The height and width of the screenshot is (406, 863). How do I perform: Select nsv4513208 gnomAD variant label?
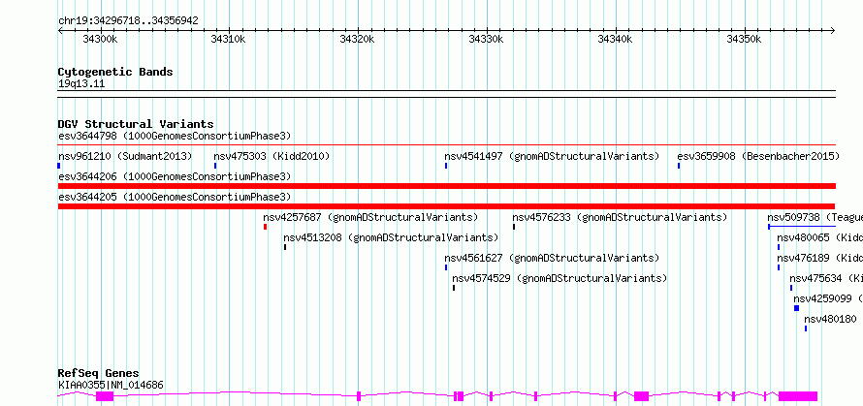[x=391, y=237]
